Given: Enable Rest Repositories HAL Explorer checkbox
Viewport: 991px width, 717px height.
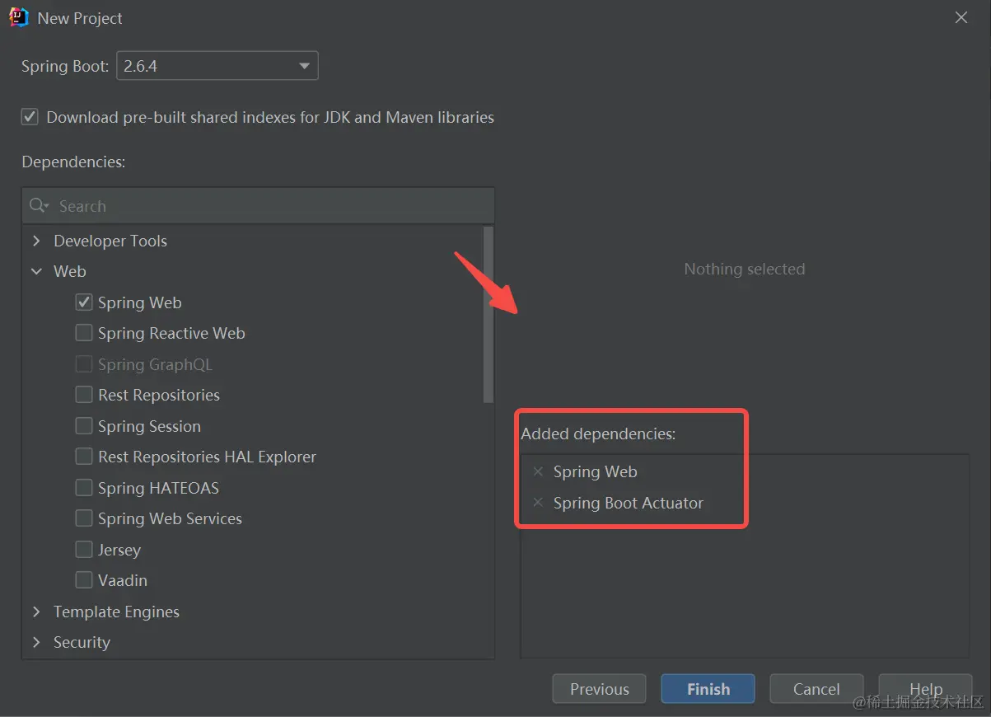Looking at the screenshot, I should tap(84, 457).
